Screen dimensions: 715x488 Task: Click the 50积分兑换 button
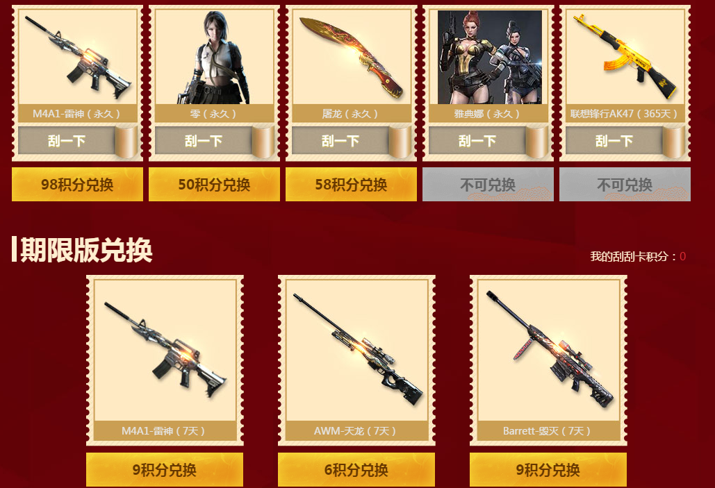(214, 184)
